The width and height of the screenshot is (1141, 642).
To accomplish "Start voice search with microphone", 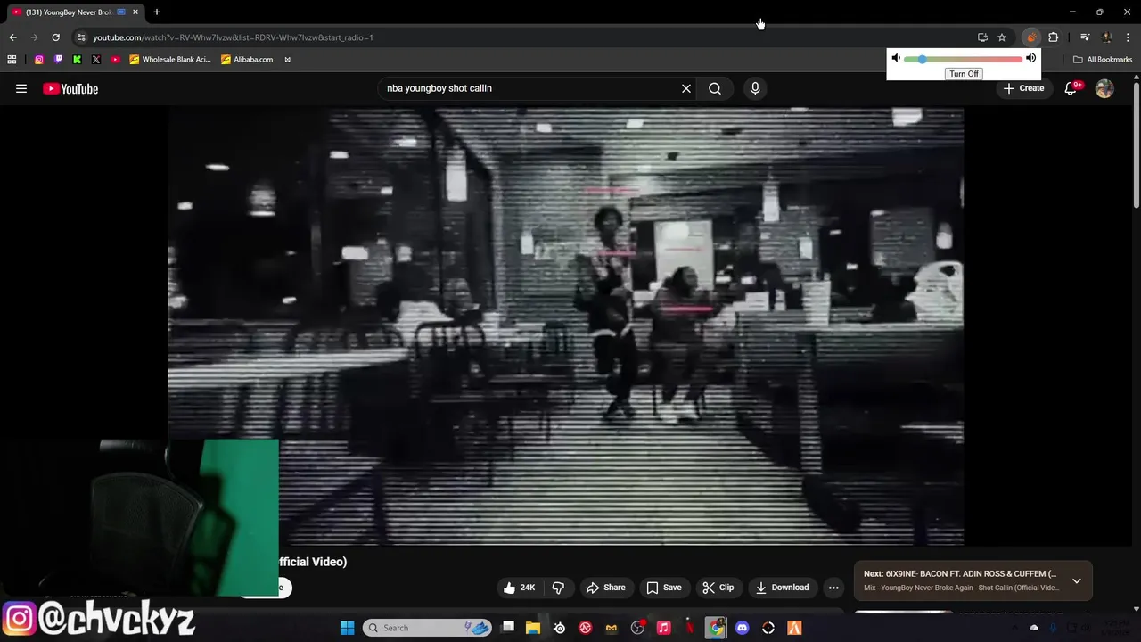I will tap(755, 88).
